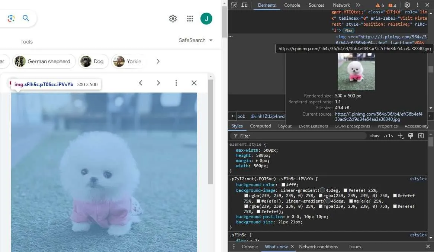Focus the styles Filter field

pyautogui.click(x=298, y=136)
